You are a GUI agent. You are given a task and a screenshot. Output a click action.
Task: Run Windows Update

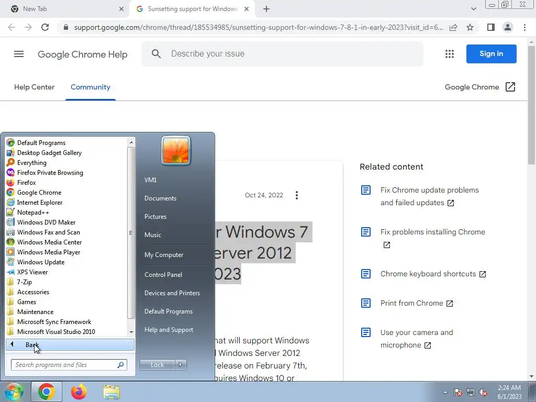pos(41,262)
